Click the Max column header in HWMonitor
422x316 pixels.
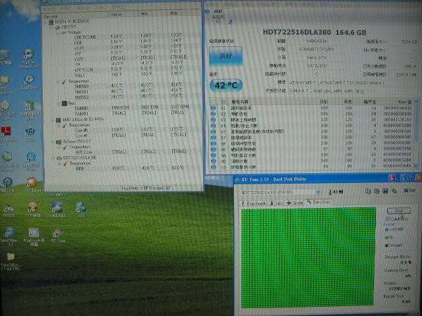pyautogui.click(x=183, y=13)
